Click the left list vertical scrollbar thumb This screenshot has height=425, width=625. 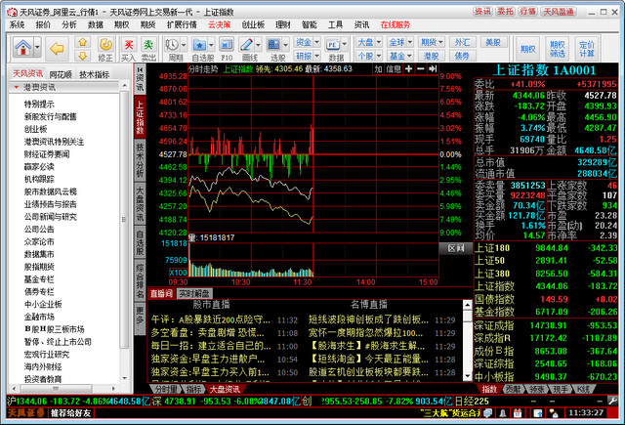pos(124,219)
